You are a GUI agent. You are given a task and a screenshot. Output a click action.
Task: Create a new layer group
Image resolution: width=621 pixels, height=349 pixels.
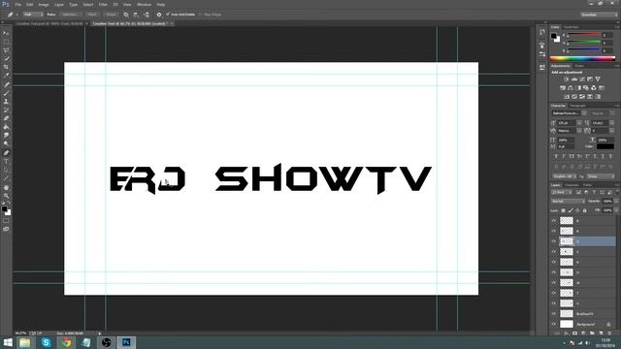pyautogui.click(x=592, y=333)
